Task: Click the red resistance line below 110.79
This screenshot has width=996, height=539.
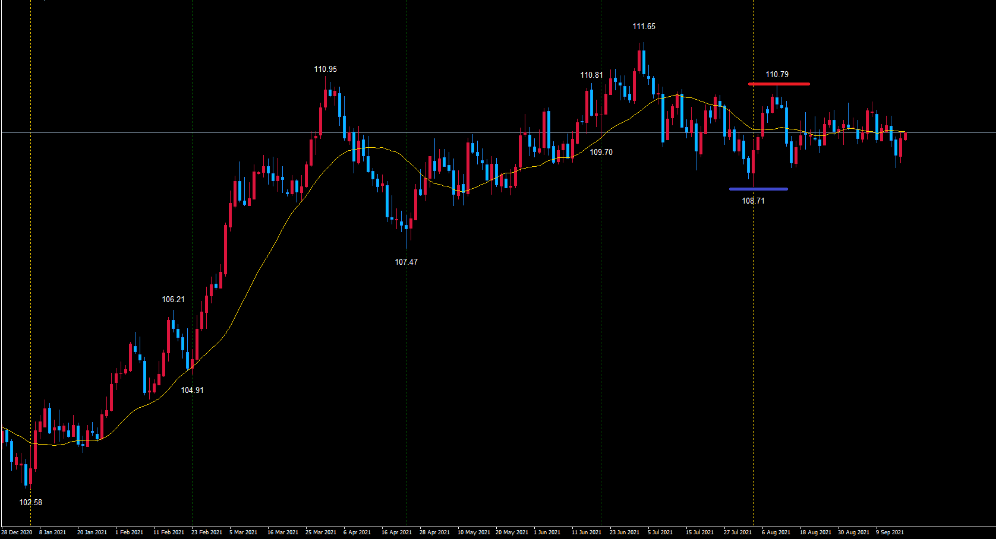Action: click(778, 84)
